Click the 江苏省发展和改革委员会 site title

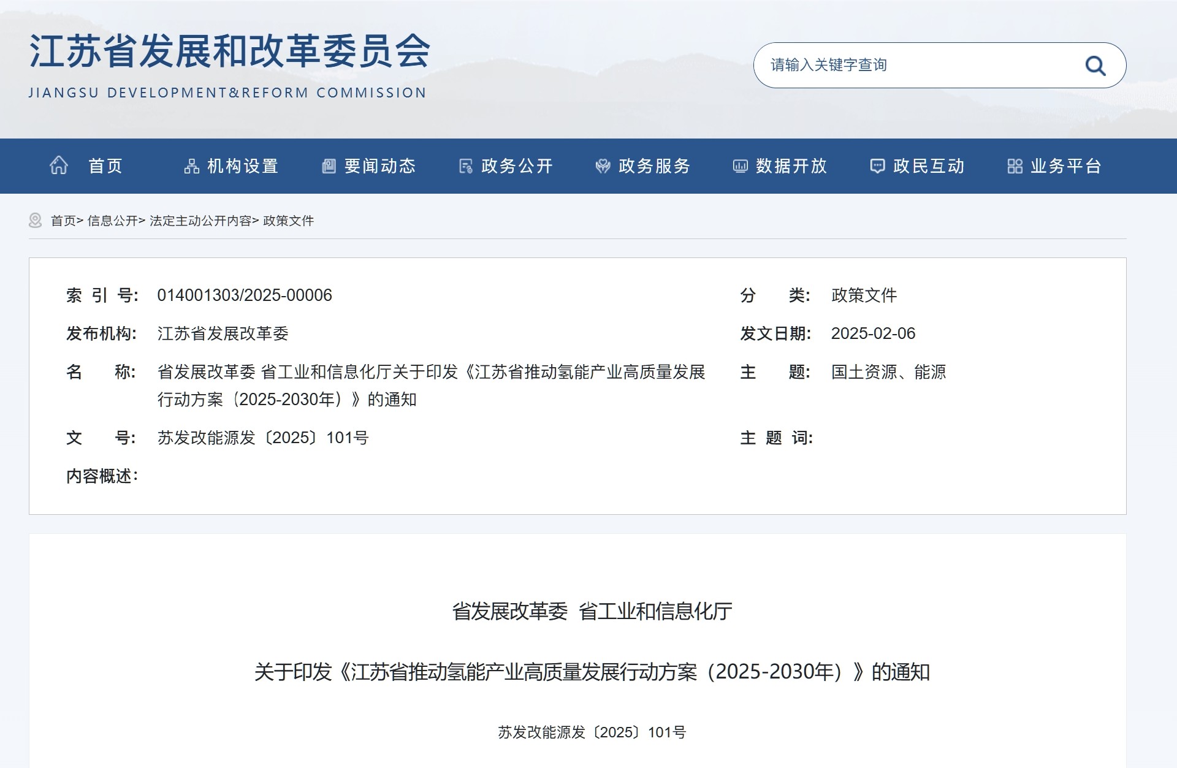point(229,51)
